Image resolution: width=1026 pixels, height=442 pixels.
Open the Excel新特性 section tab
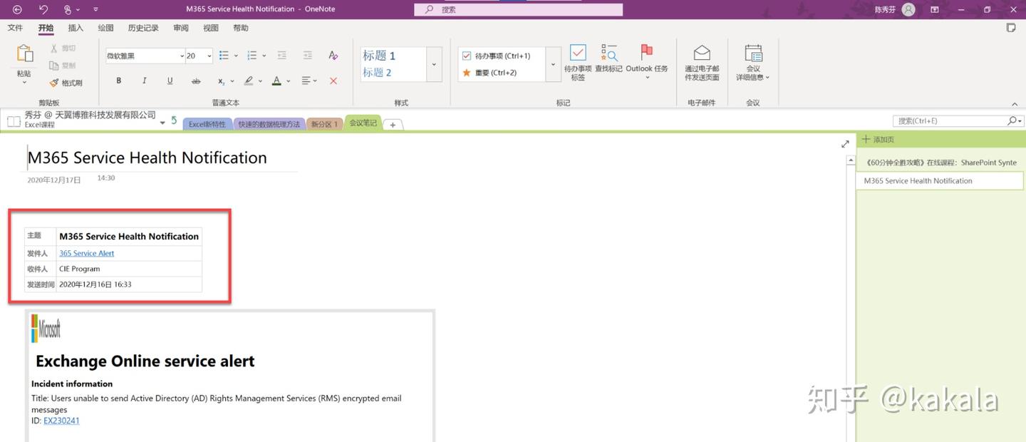click(x=207, y=124)
